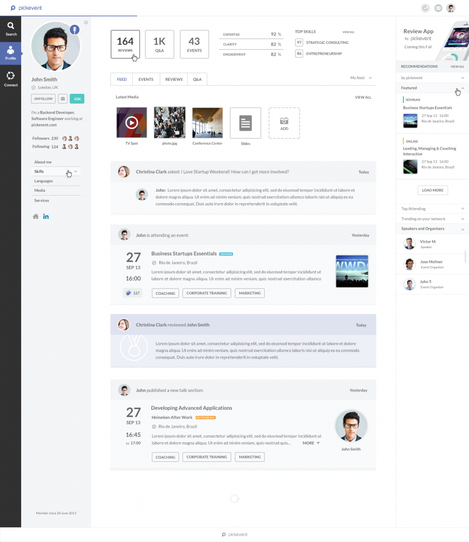
Task: Collapse the Featured recommendations section
Action: click(463, 88)
